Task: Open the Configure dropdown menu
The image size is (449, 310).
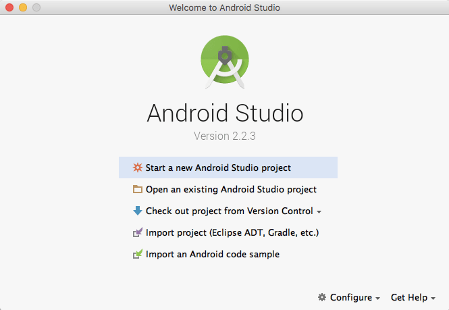Action: coord(349,297)
